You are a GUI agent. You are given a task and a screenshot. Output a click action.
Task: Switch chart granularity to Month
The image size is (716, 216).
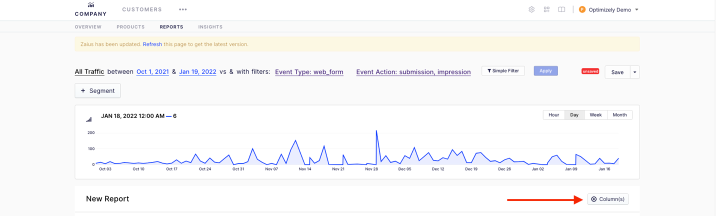click(x=619, y=115)
